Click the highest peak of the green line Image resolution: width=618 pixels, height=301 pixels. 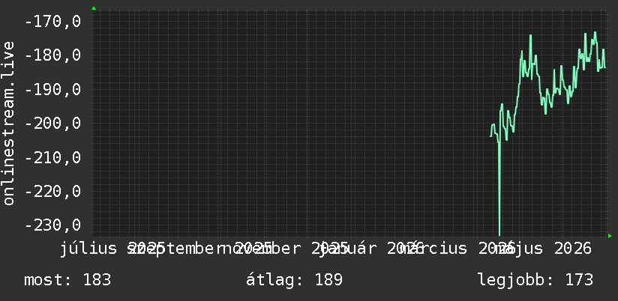click(x=595, y=33)
